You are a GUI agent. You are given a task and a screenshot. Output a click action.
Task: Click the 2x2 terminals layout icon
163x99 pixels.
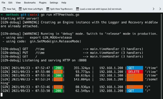tap(77, 9)
